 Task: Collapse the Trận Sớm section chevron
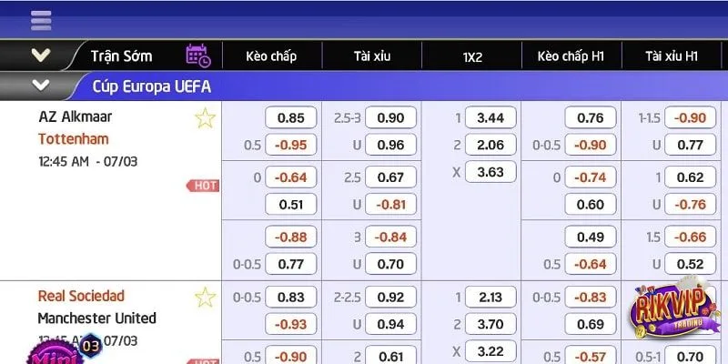[40, 56]
